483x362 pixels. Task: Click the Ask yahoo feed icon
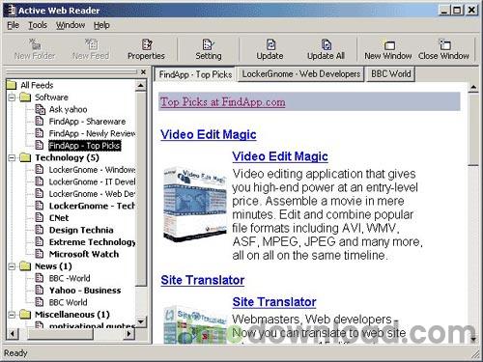(40, 109)
